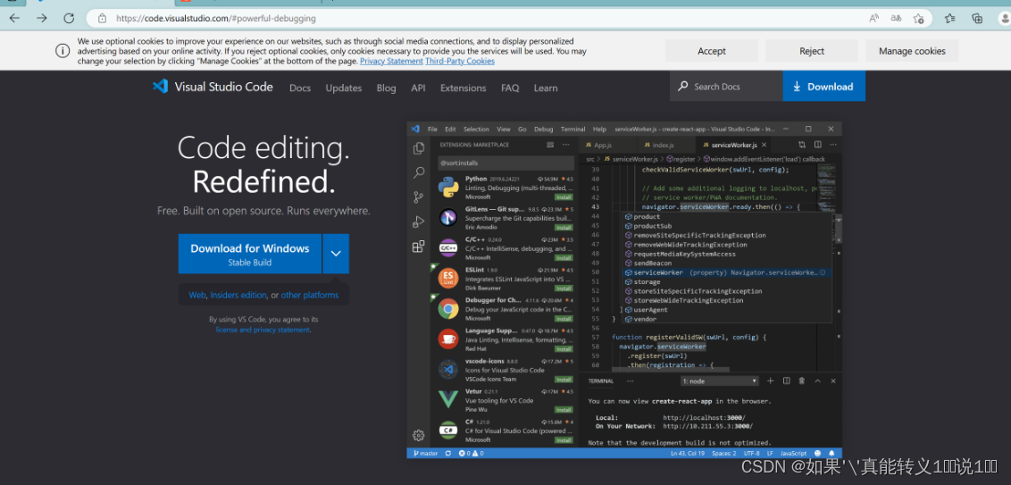
Task: Open the Web link
Action: tap(196, 296)
